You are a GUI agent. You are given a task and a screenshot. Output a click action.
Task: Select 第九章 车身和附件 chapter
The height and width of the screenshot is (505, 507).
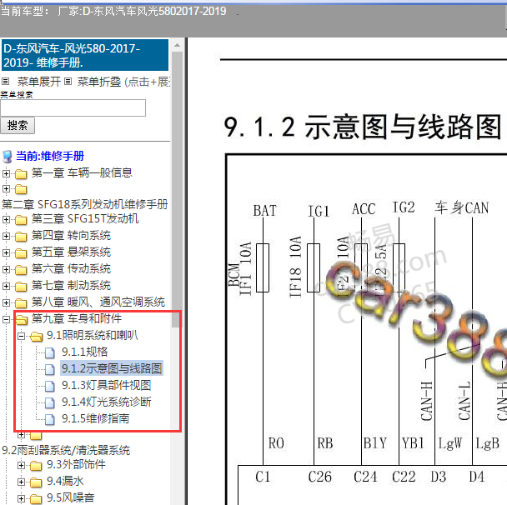pyautogui.click(x=77, y=319)
